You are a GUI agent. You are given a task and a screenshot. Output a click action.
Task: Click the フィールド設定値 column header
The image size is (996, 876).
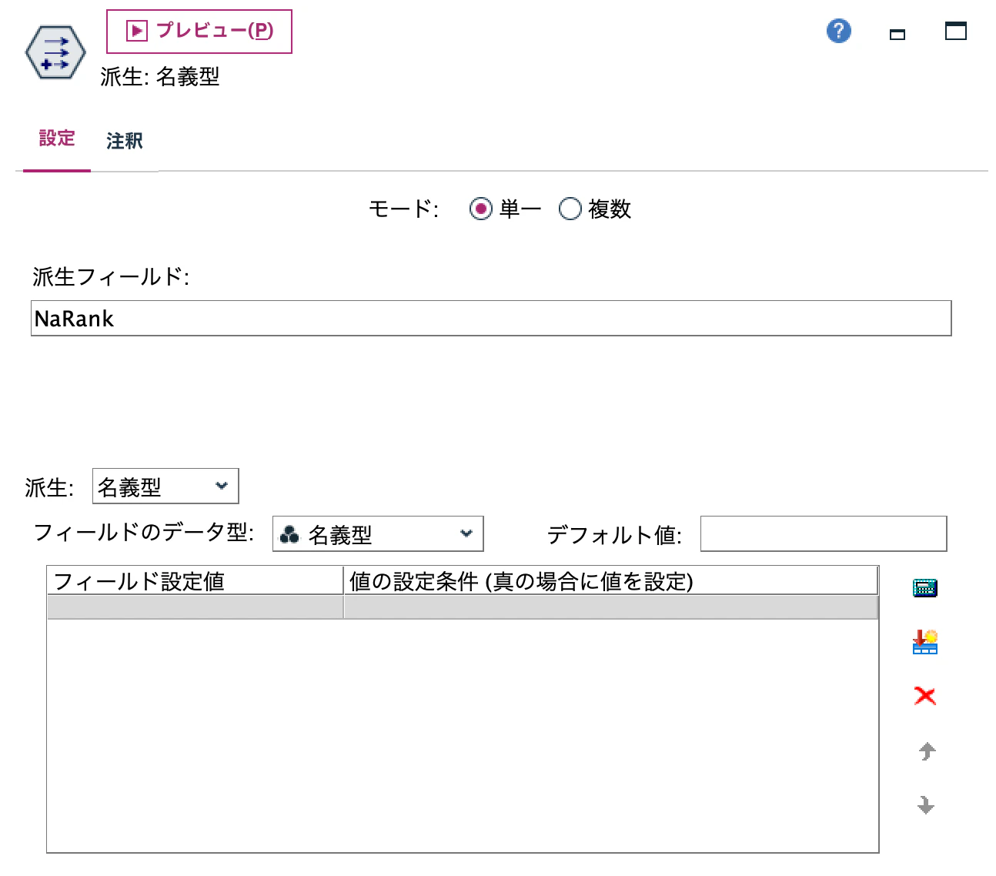click(x=195, y=580)
